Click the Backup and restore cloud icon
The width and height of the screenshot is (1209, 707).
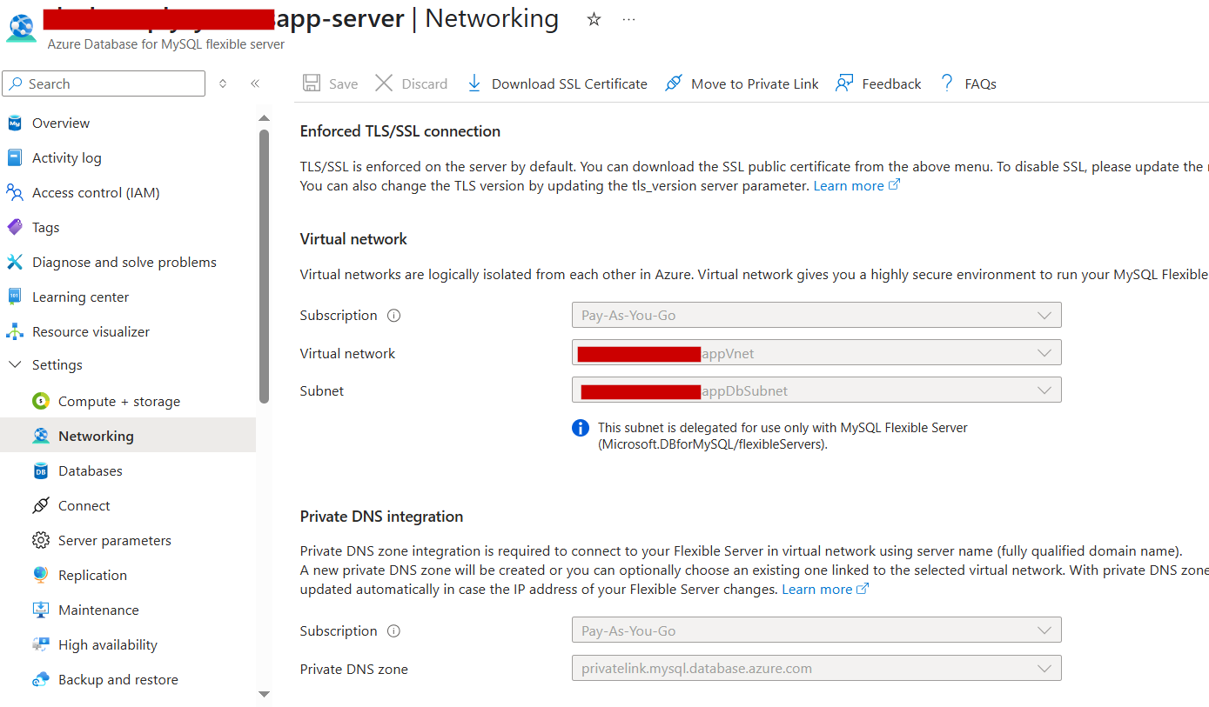[41, 680]
